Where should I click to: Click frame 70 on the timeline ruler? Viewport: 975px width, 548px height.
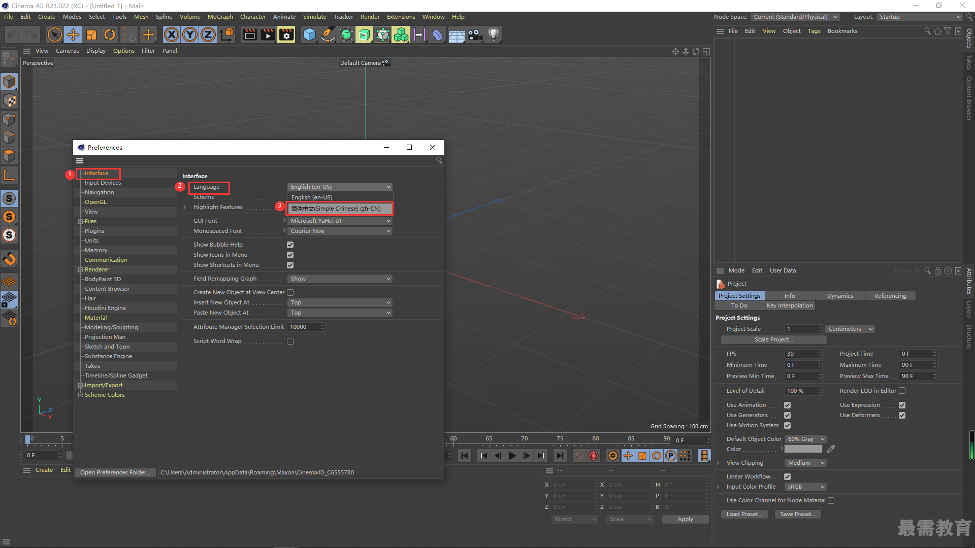[525, 439]
